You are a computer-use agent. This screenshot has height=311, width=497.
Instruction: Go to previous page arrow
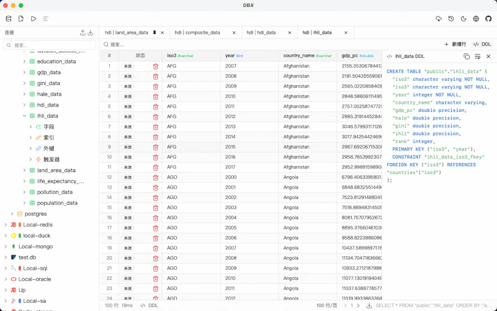(x=345, y=305)
